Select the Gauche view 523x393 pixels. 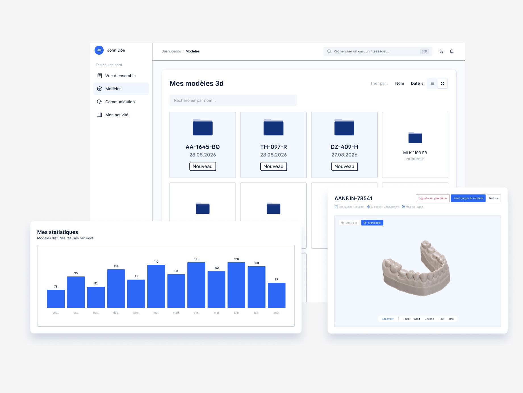tap(429, 319)
